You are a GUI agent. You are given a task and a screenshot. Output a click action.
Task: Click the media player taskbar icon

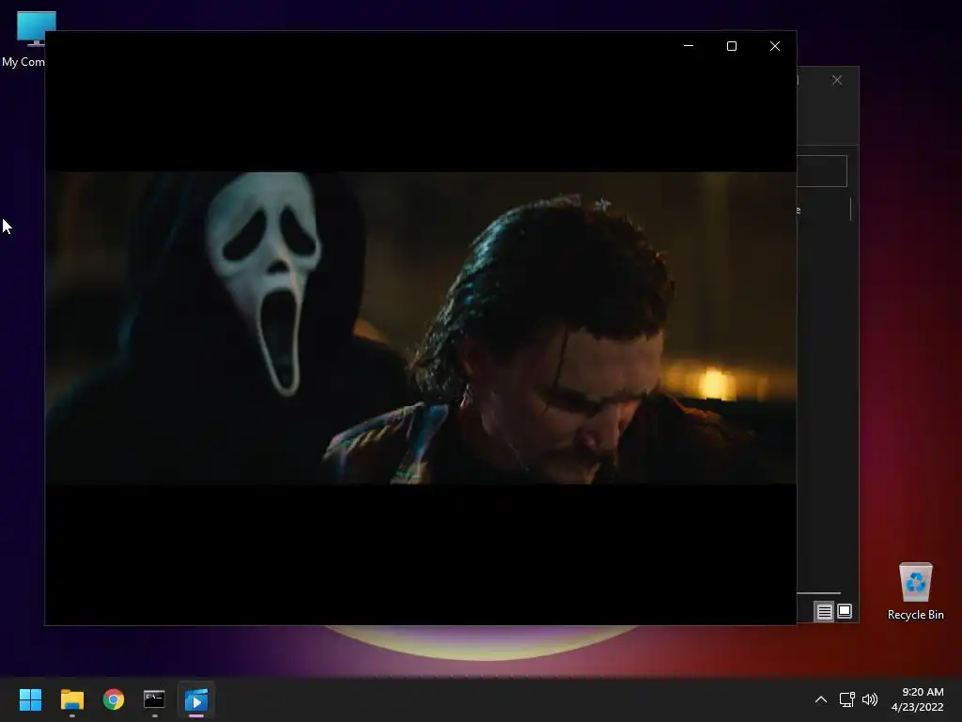click(x=196, y=699)
